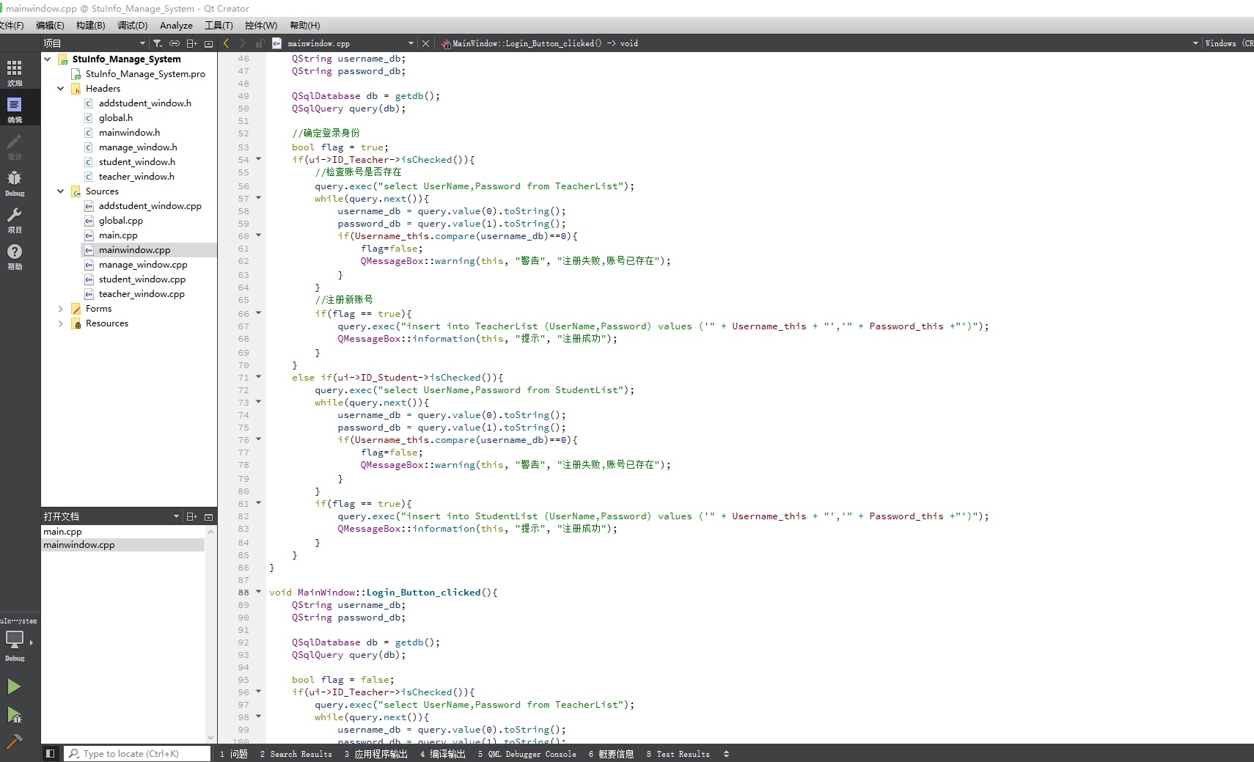This screenshot has height=762, width=1254.
Task: Fold the code block at line 54
Action: [258, 158]
